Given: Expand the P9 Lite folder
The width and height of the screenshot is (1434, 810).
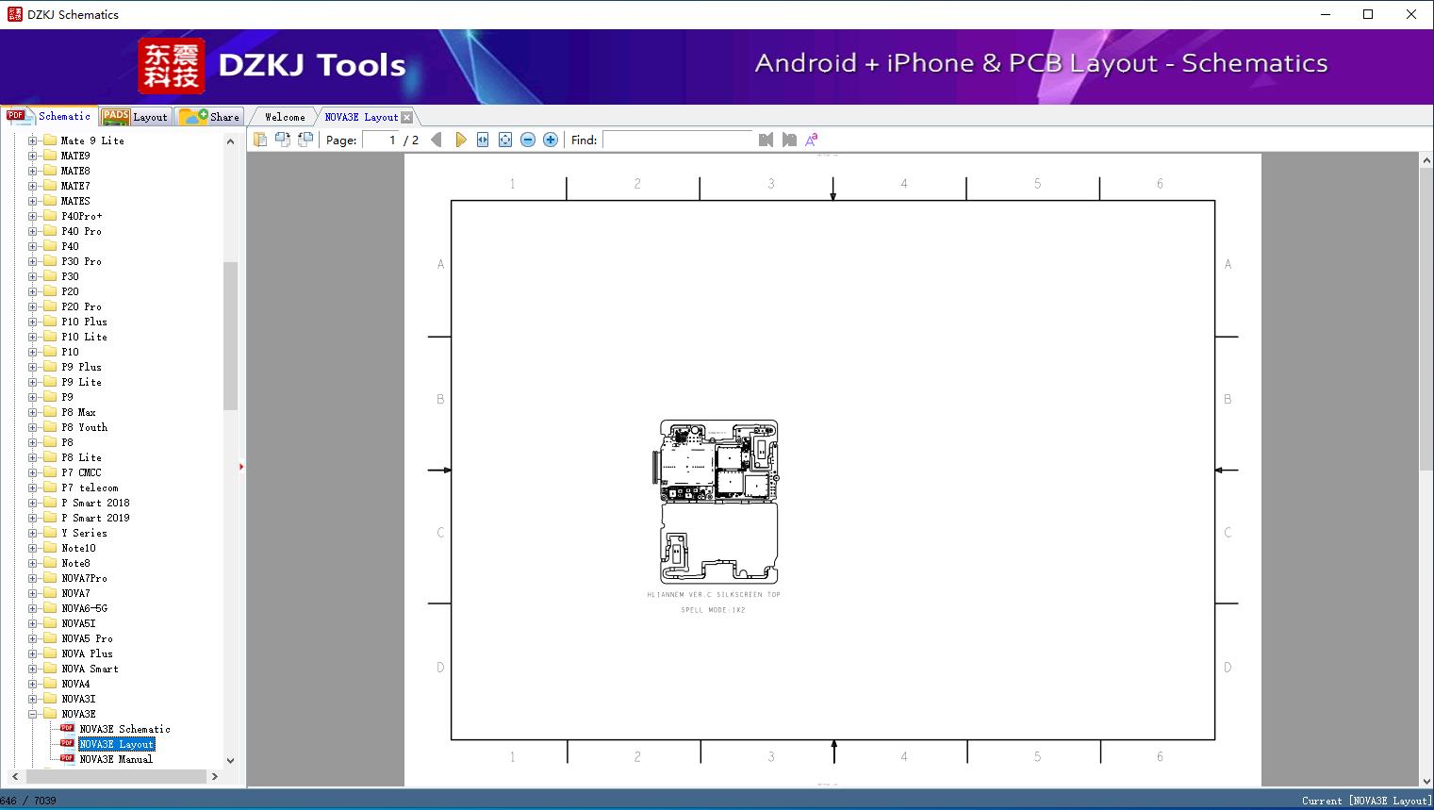Looking at the screenshot, I should pos(33,382).
